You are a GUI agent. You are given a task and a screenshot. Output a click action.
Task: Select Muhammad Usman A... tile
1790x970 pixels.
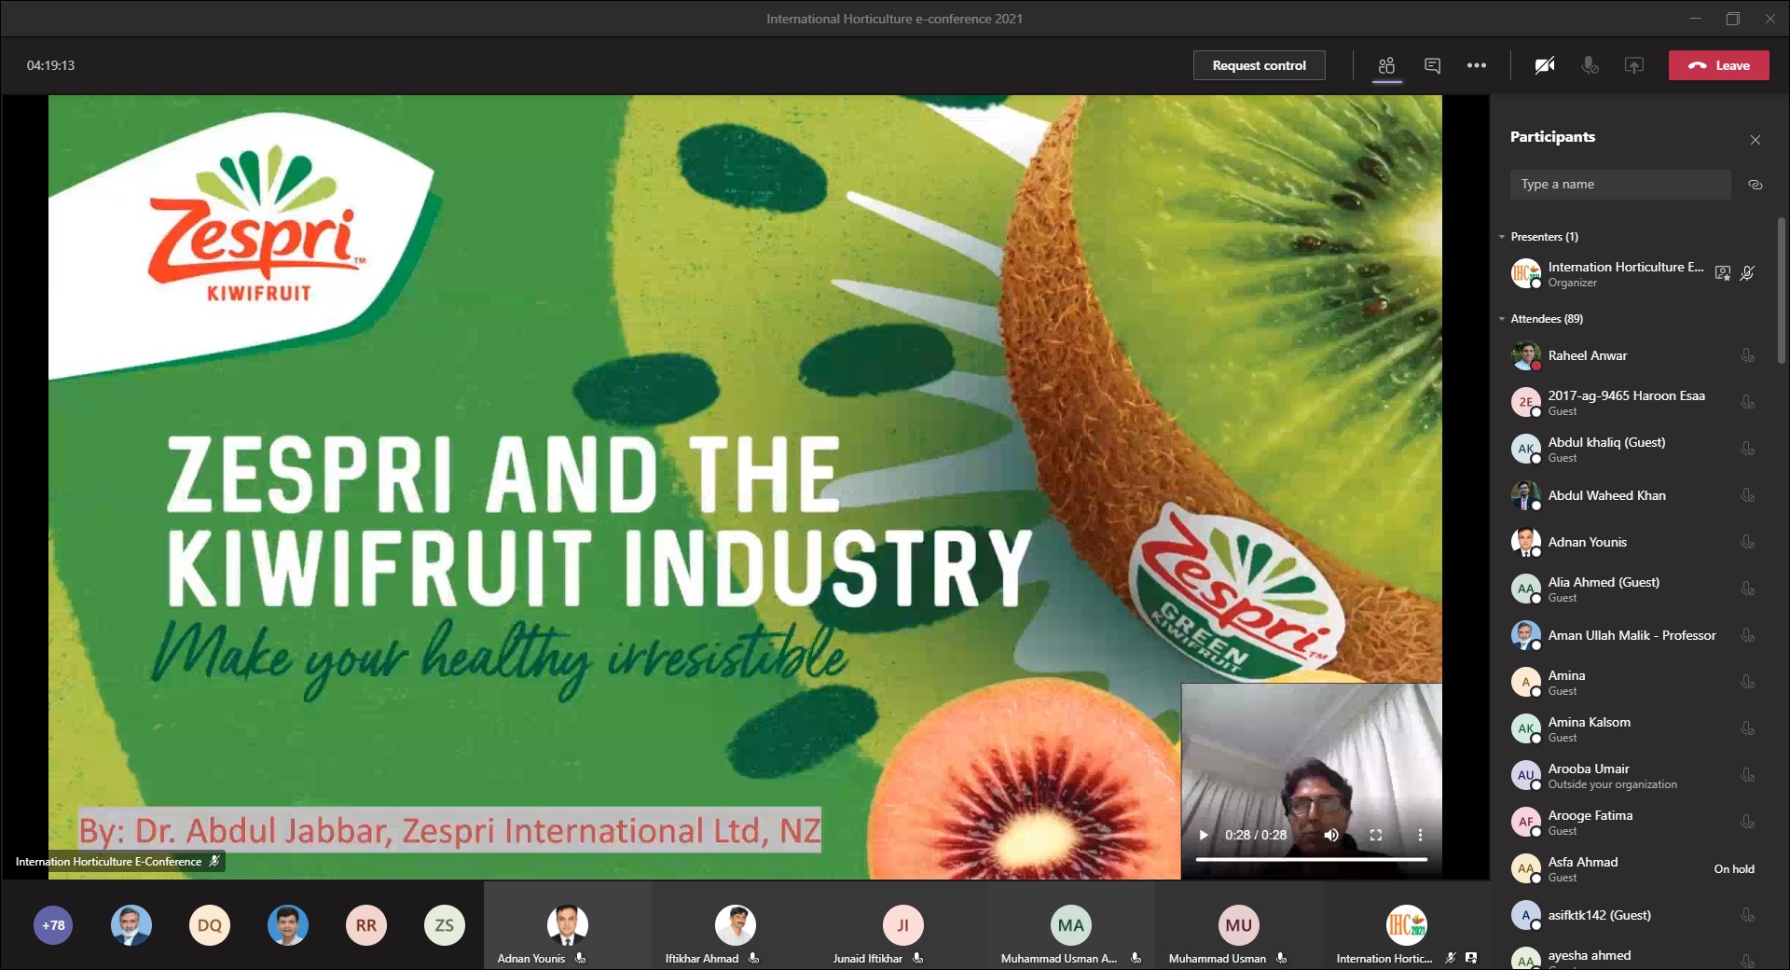1071,925
